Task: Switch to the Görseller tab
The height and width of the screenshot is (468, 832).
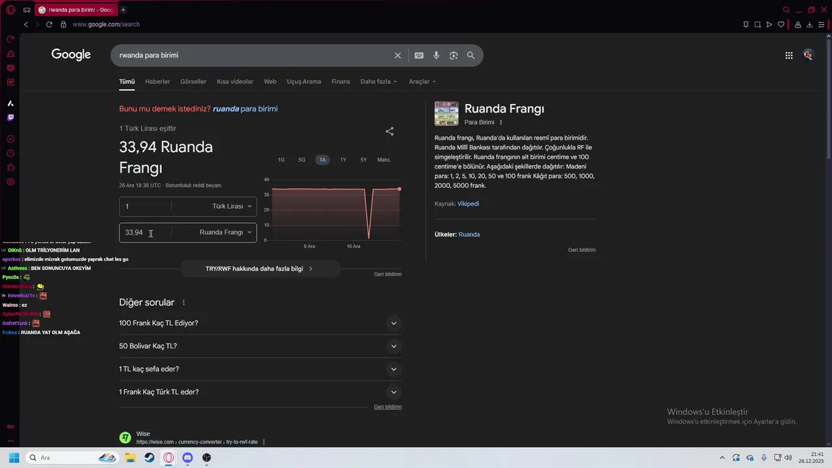Action: click(193, 82)
